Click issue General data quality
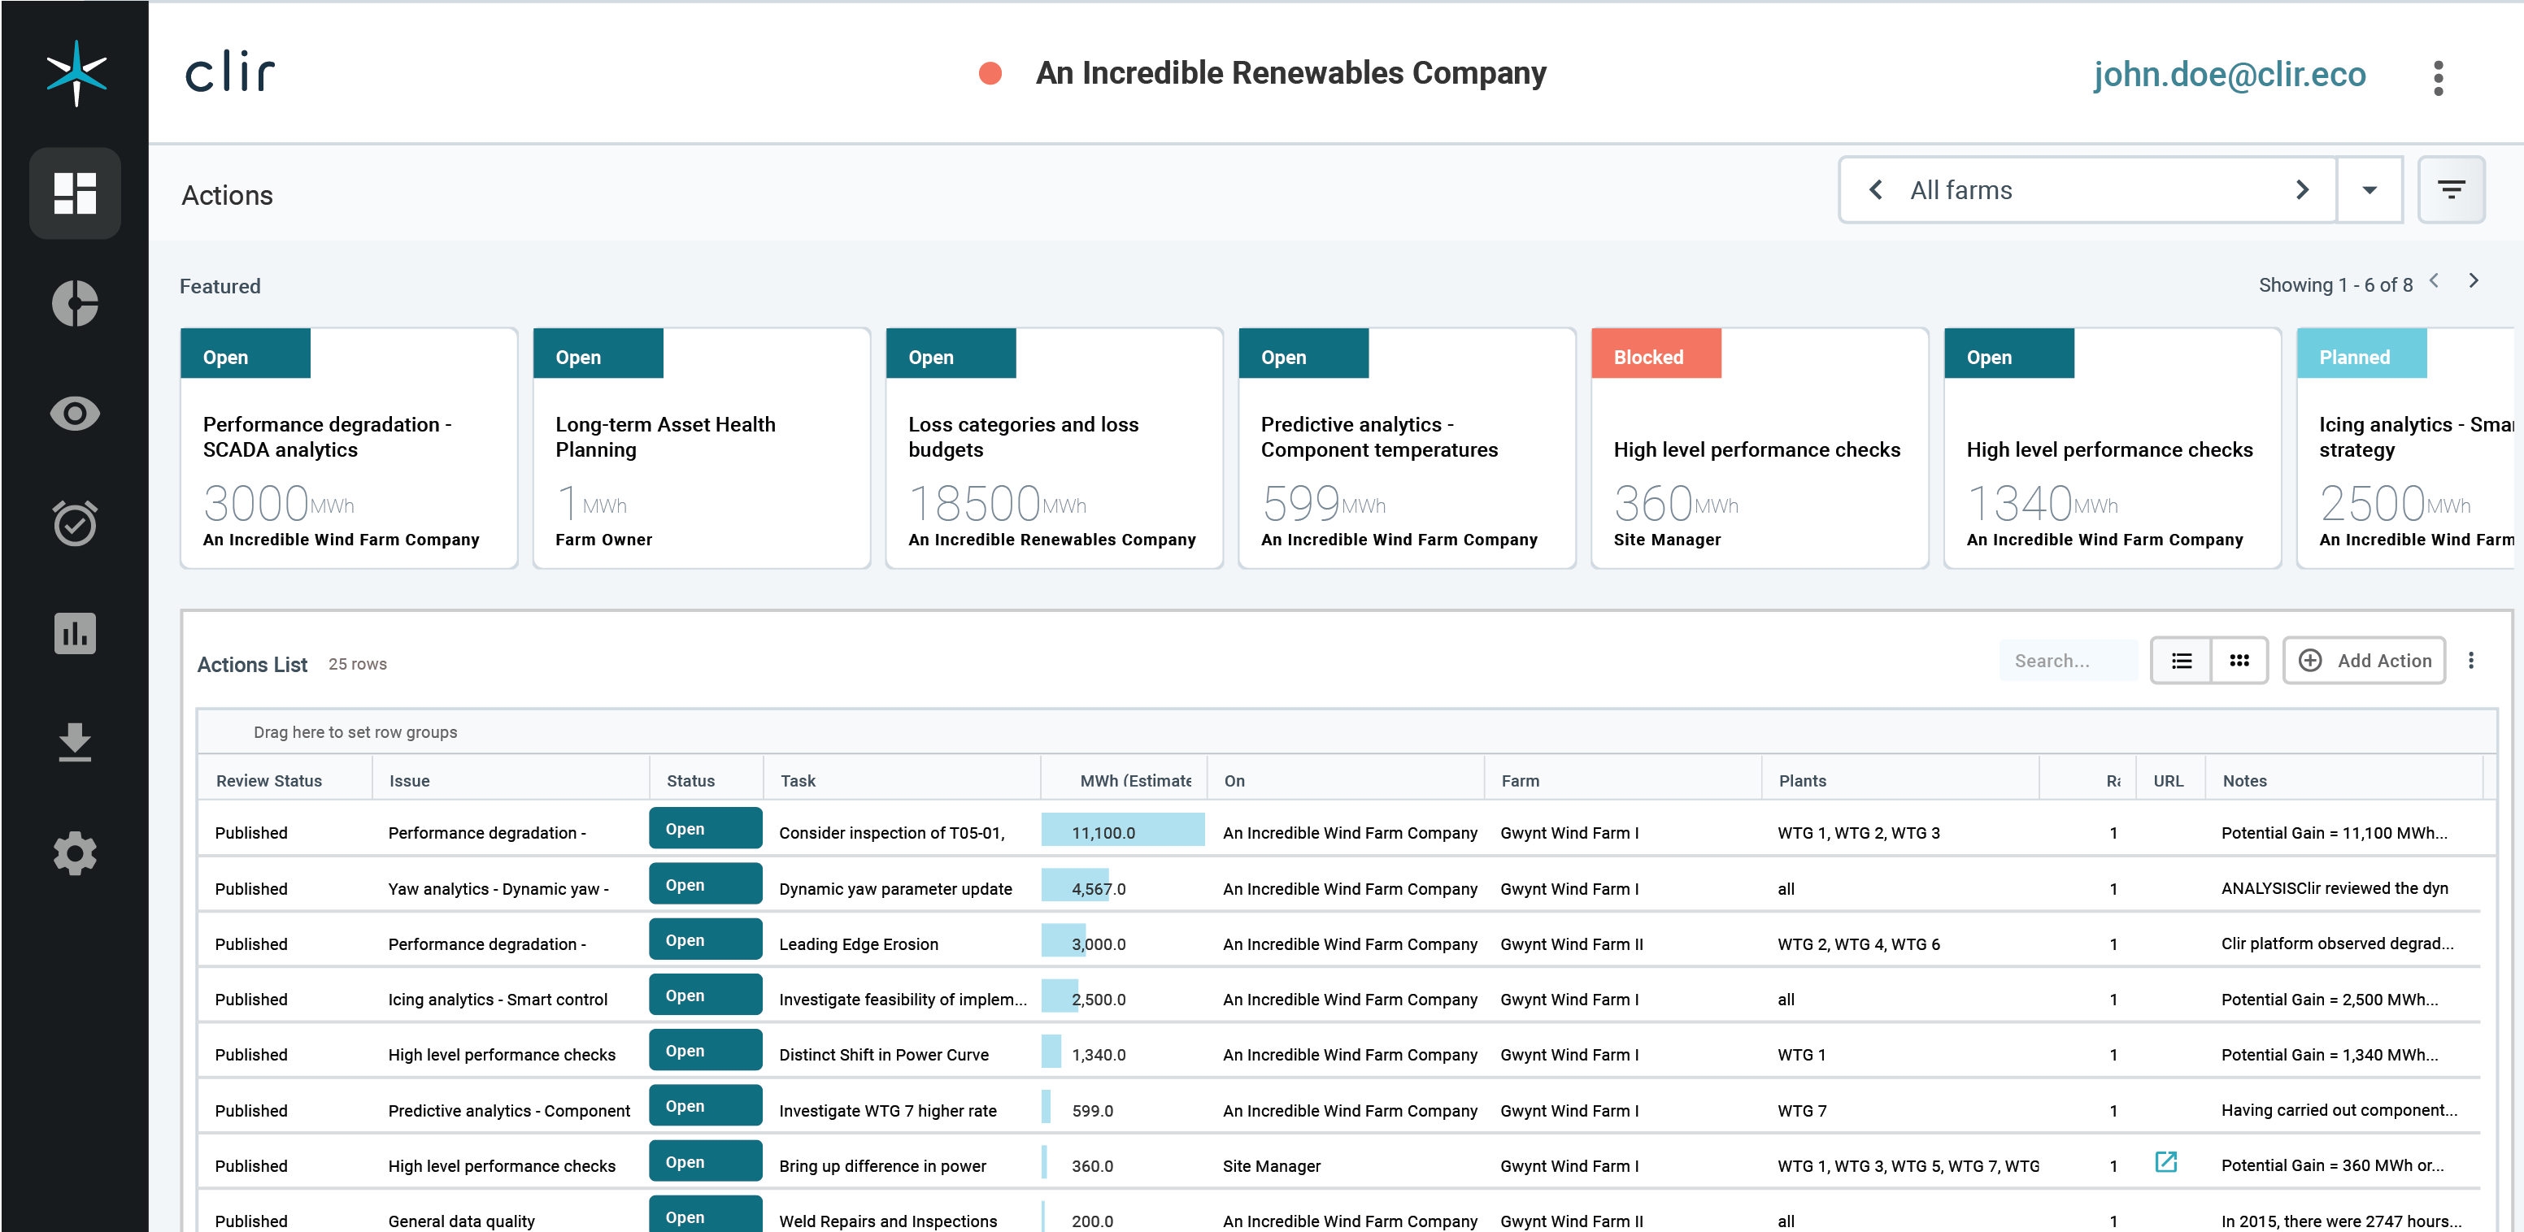The height and width of the screenshot is (1232, 2524). tap(462, 1221)
